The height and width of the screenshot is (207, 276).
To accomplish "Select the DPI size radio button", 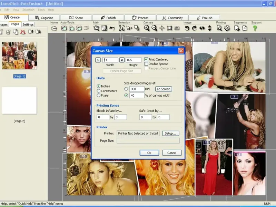I will pos(126,89).
